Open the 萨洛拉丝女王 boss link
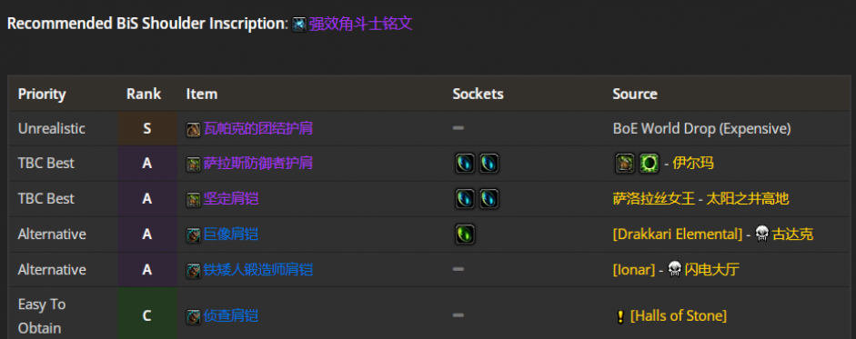Image resolution: width=856 pixels, height=339 pixels. tap(654, 199)
